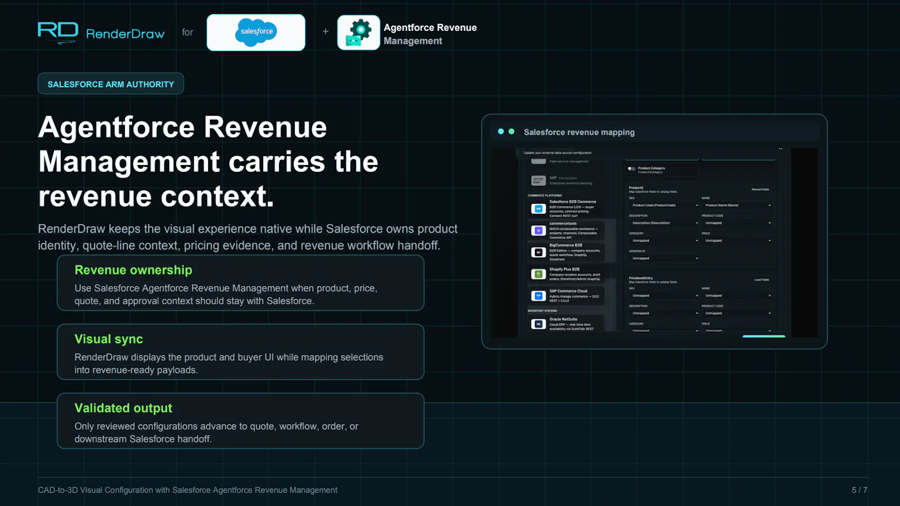The height and width of the screenshot is (506, 900).
Task: Click the RenderDraw RD logo
Action: [x=58, y=33]
